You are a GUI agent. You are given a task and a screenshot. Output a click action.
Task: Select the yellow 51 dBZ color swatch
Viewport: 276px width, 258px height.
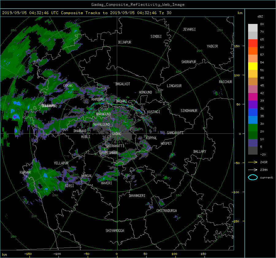pos(253,66)
